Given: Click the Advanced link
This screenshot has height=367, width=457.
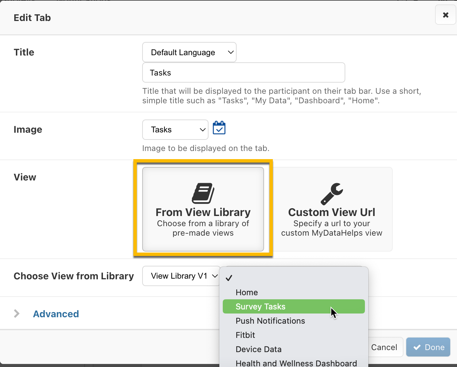Looking at the screenshot, I should coord(56,314).
